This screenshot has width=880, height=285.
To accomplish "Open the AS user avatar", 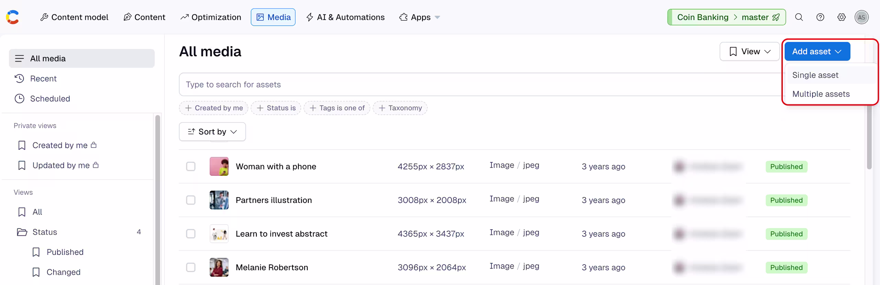I will [861, 17].
